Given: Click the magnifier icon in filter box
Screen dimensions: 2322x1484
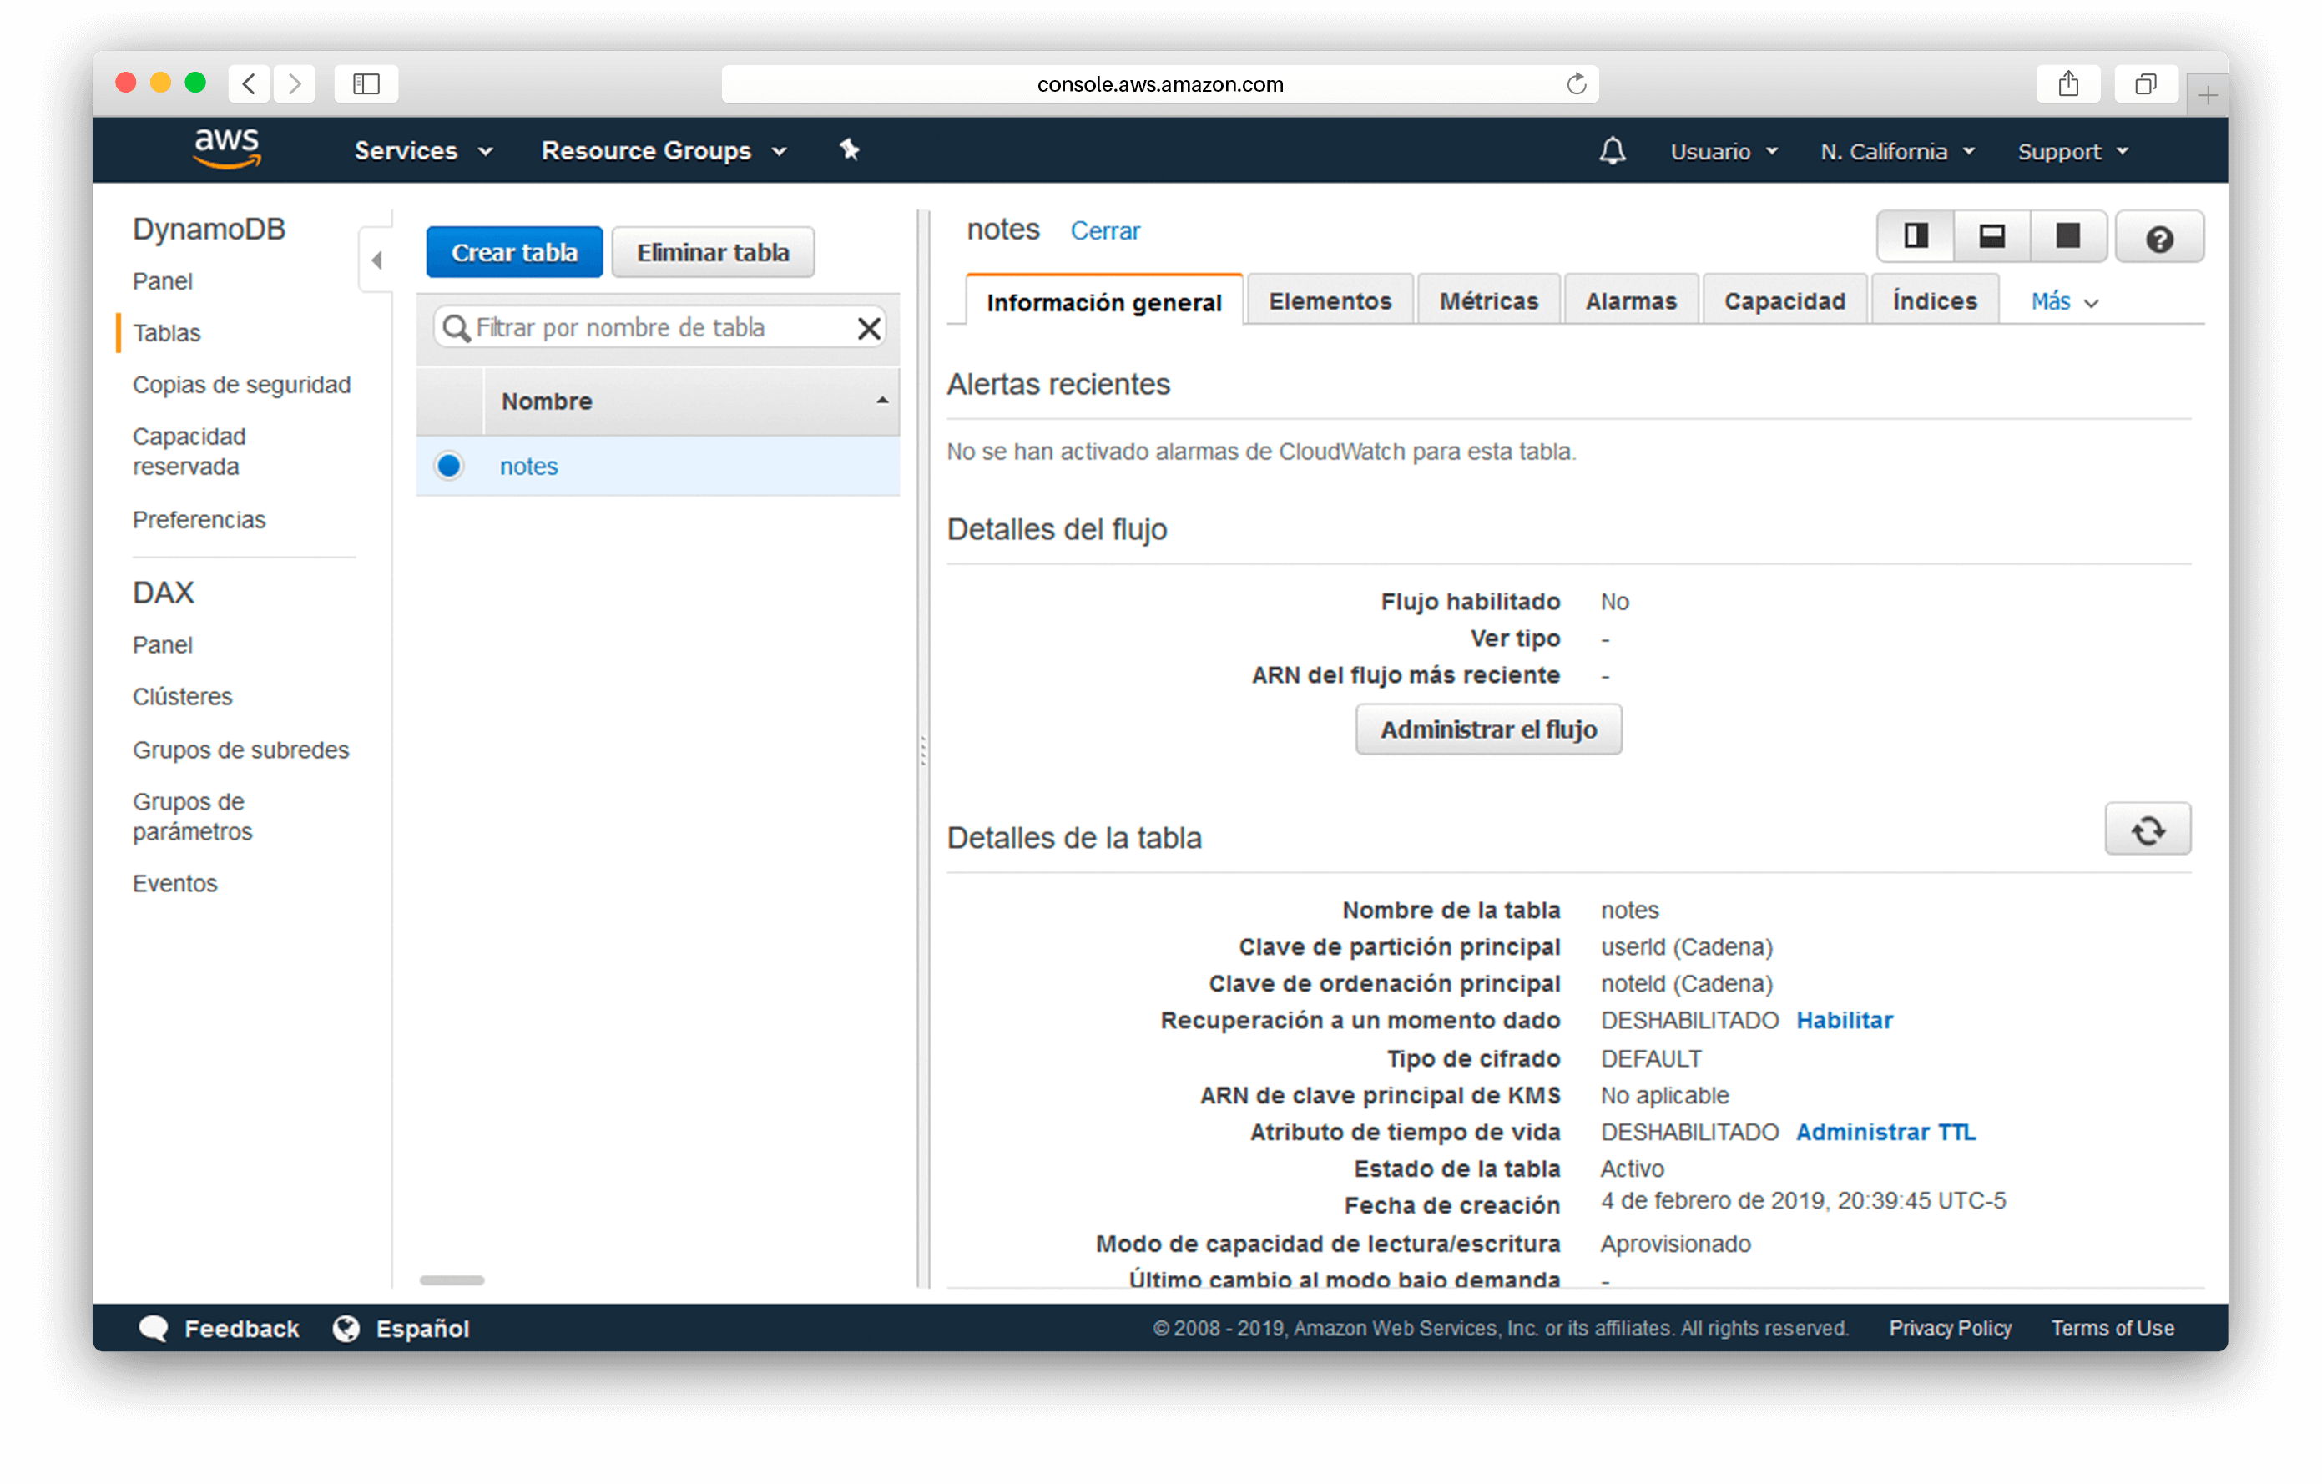Looking at the screenshot, I should coord(455,329).
